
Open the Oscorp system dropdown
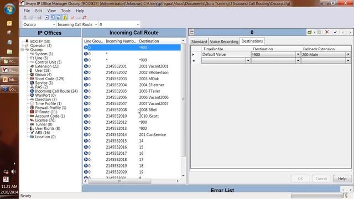[x=54, y=24]
